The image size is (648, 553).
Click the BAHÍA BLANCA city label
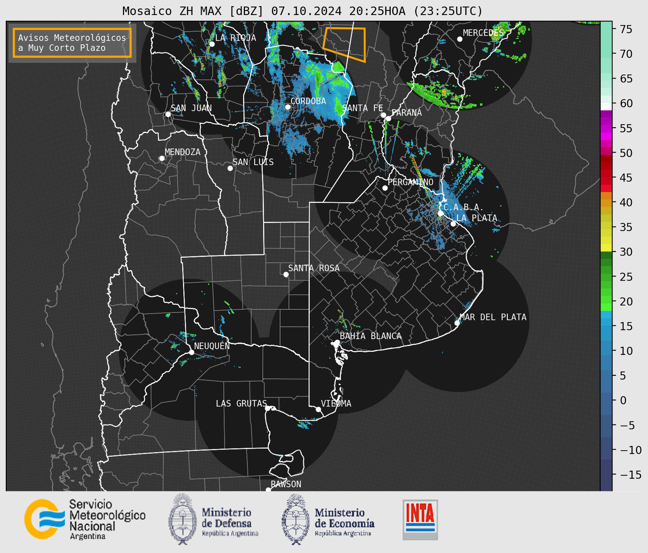(x=371, y=336)
